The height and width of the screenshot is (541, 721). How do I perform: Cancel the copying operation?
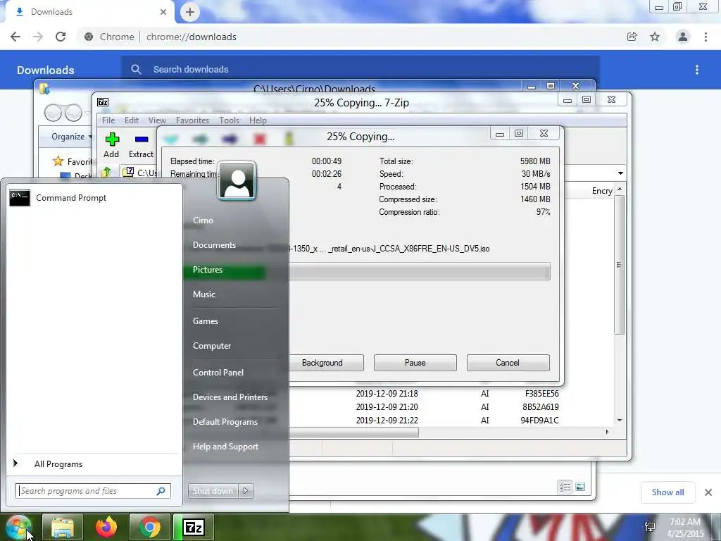(508, 363)
